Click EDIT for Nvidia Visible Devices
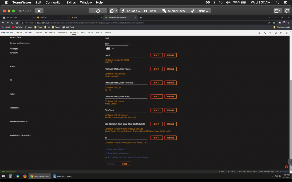 point(157,124)
